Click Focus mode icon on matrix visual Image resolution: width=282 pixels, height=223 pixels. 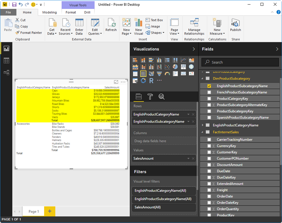pos(116,82)
